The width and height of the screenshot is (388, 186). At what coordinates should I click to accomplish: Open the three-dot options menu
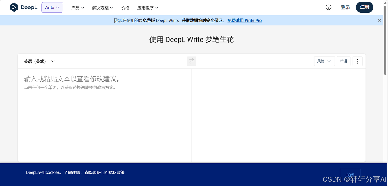click(x=357, y=61)
